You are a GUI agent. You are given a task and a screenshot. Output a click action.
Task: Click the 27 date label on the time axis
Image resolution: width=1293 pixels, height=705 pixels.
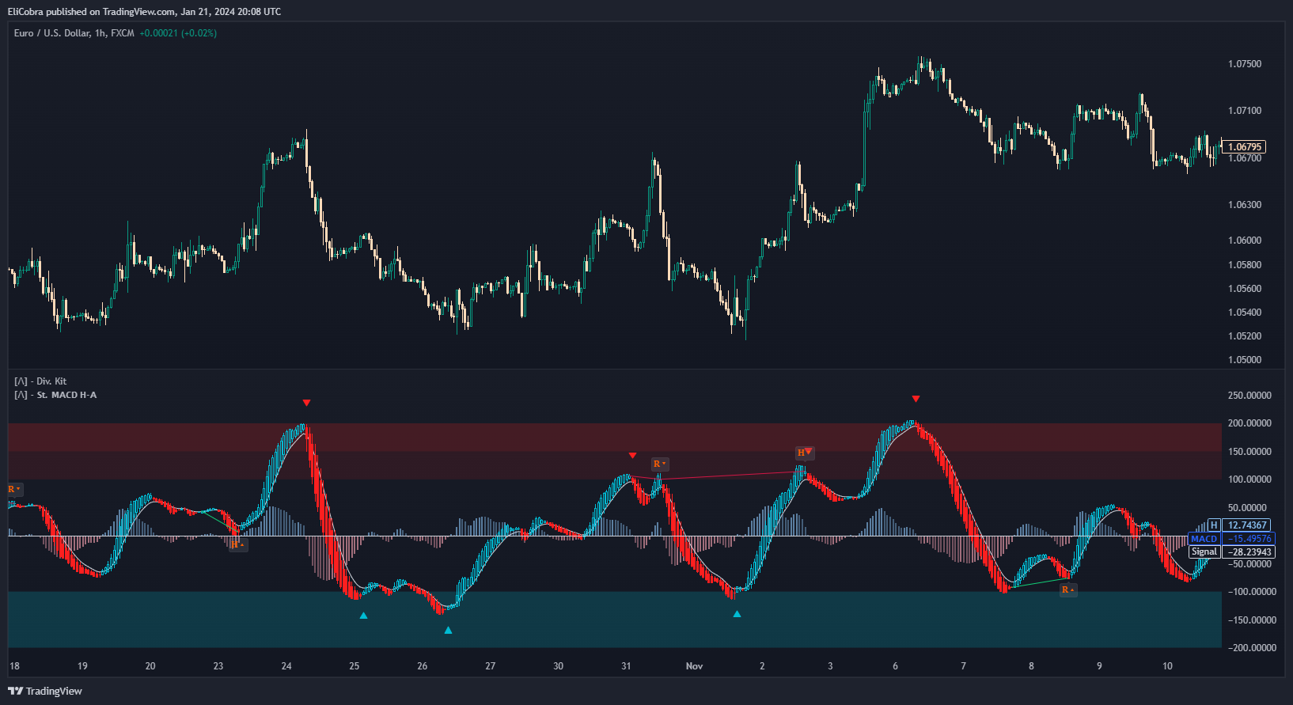491,666
